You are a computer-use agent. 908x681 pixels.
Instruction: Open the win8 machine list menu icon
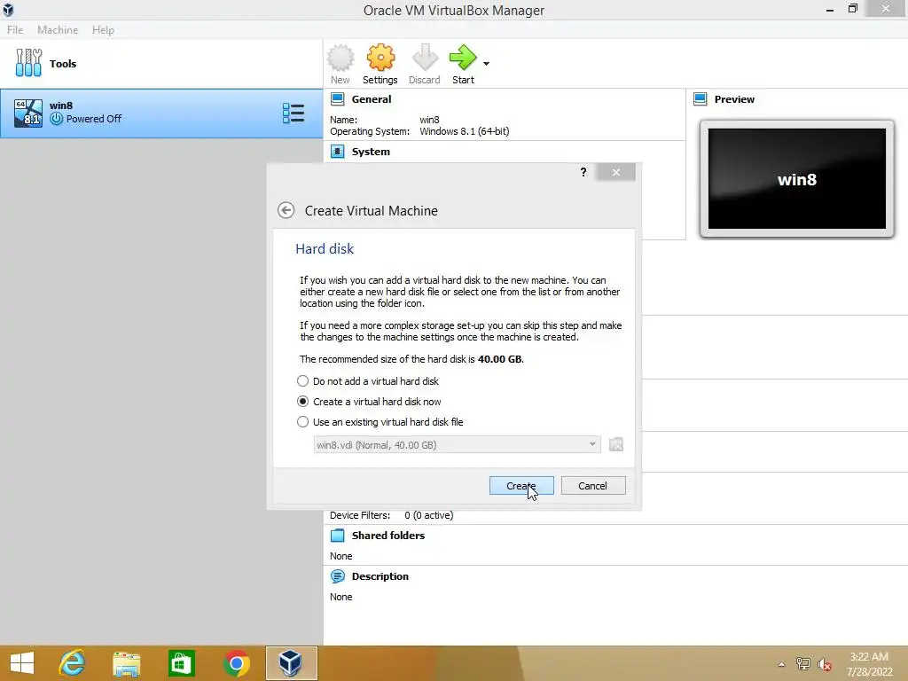293,113
